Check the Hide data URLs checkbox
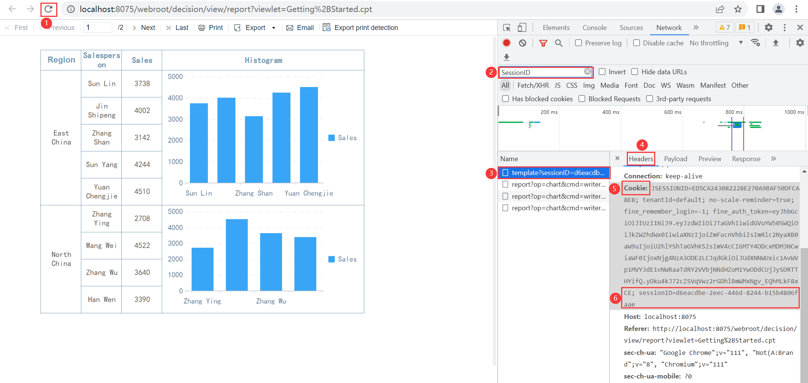 (635, 72)
